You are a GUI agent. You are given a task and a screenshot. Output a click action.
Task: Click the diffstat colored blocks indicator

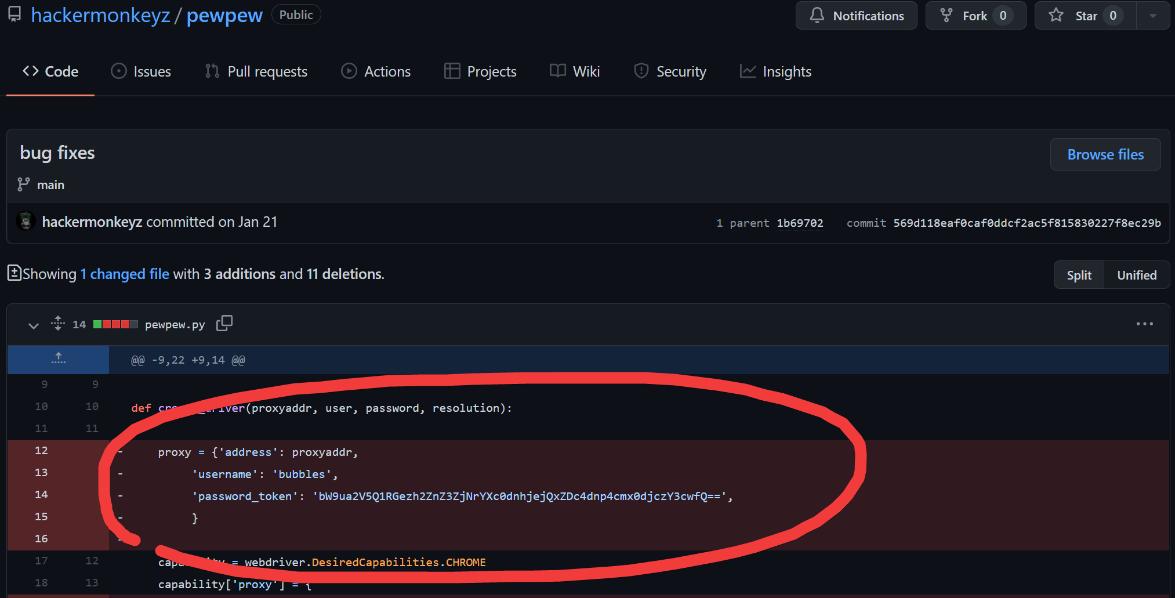click(115, 324)
